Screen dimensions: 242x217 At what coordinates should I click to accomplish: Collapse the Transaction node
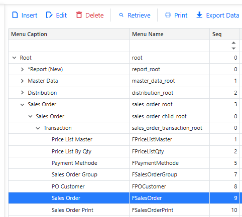pos(38,128)
